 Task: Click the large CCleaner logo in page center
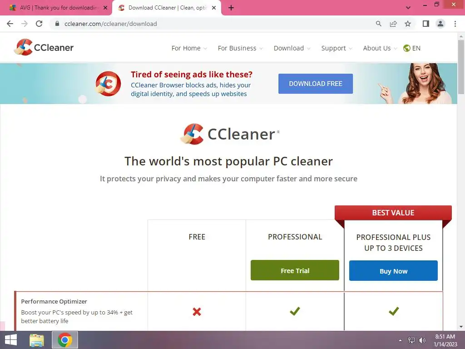click(230, 134)
